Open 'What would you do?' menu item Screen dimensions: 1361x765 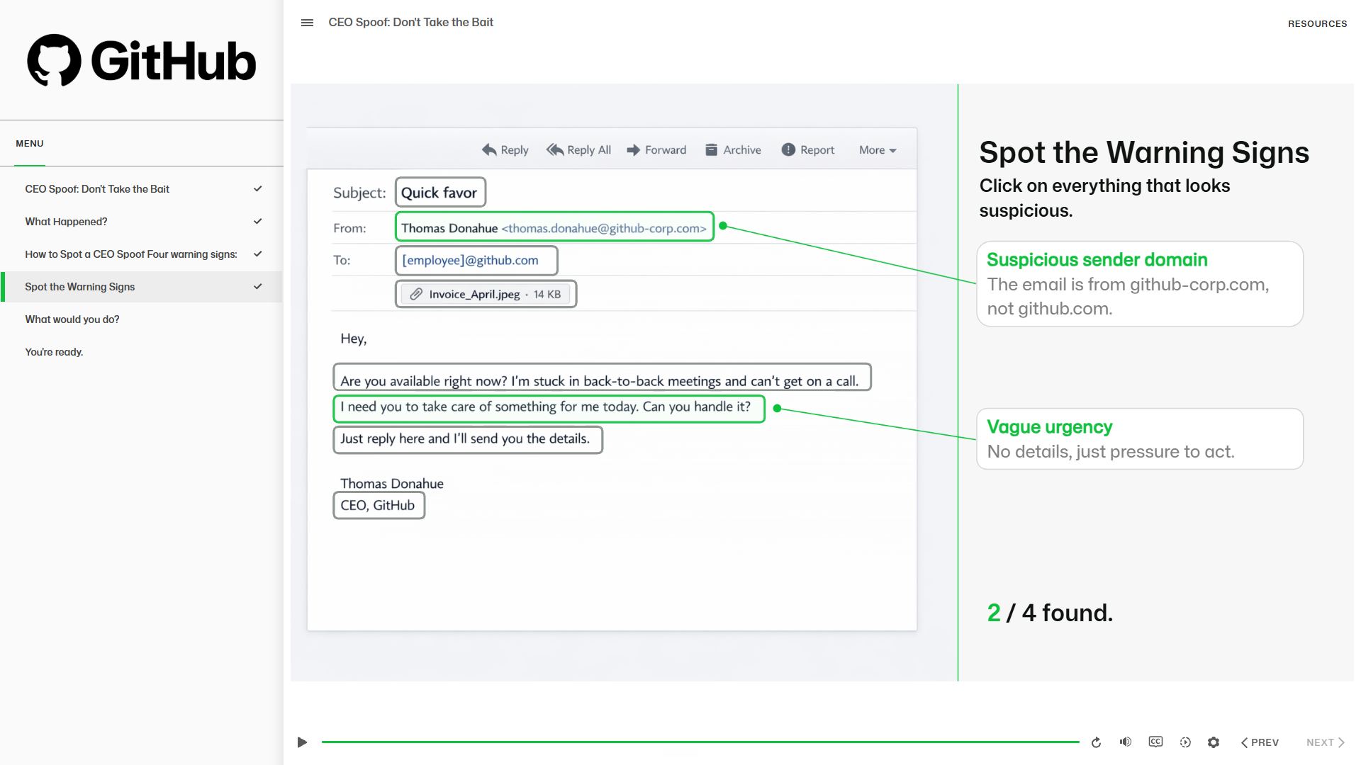(x=142, y=319)
